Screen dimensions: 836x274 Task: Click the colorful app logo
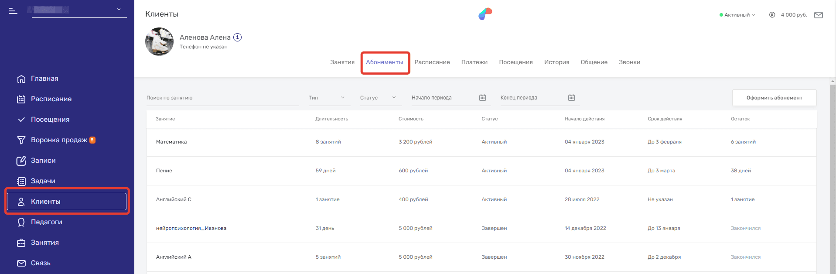485,14
